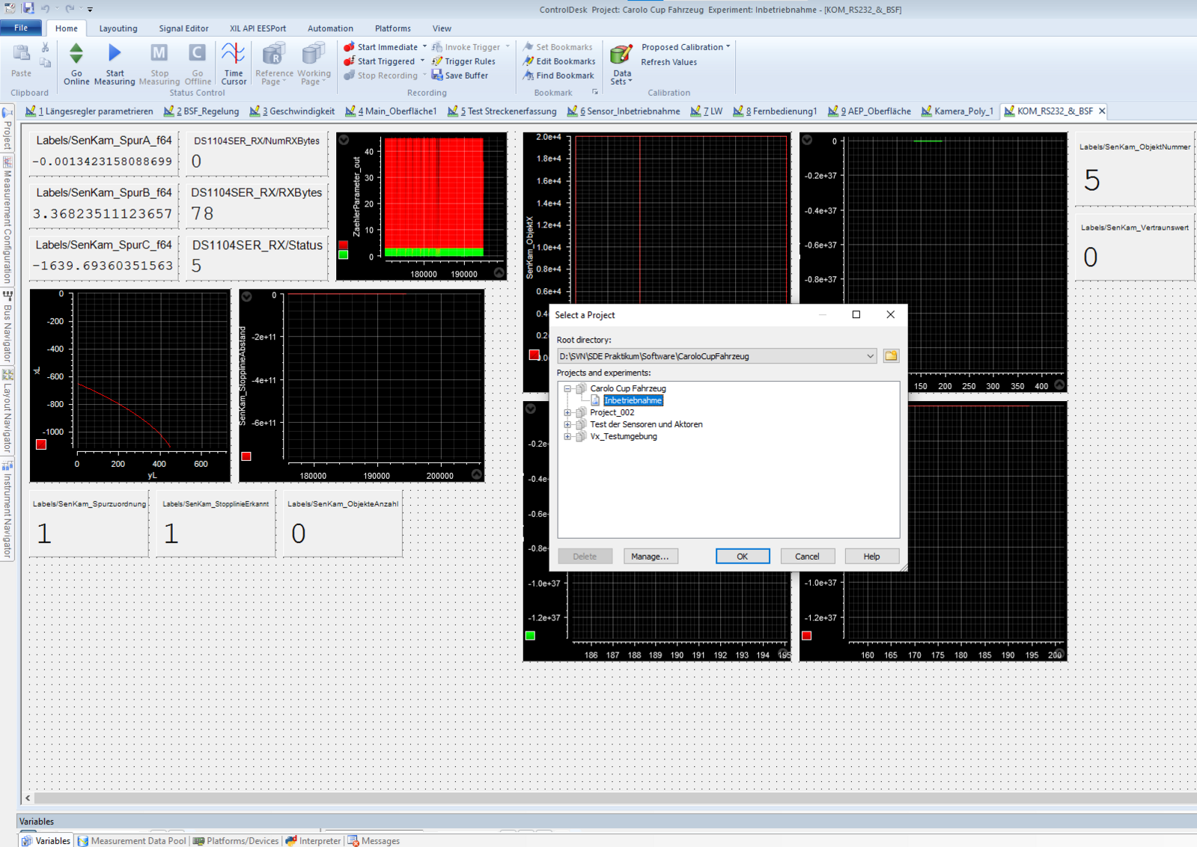The image size is (1197, 847).
Task: Click the Manage... button
Action: 650,556
